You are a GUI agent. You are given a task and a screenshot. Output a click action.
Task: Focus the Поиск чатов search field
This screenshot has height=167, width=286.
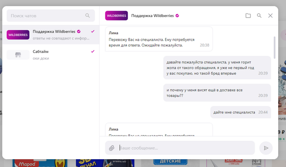pos(51,16)
